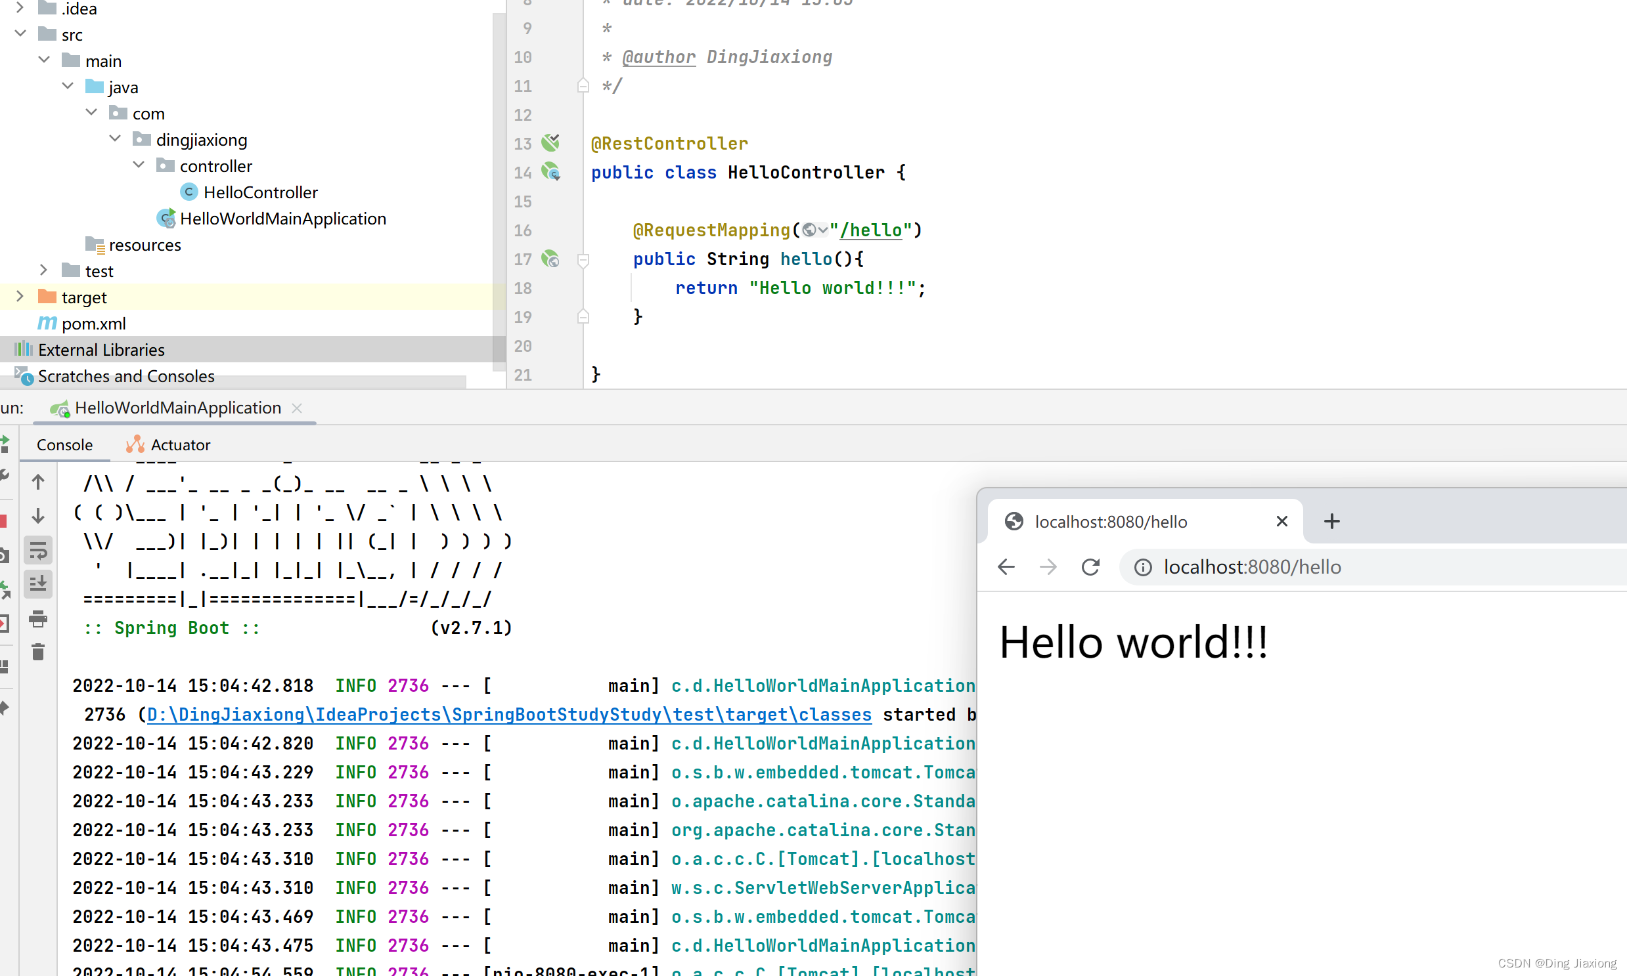Click the site information icon in address bar
1627x976 pixels.
[1144, 567]
